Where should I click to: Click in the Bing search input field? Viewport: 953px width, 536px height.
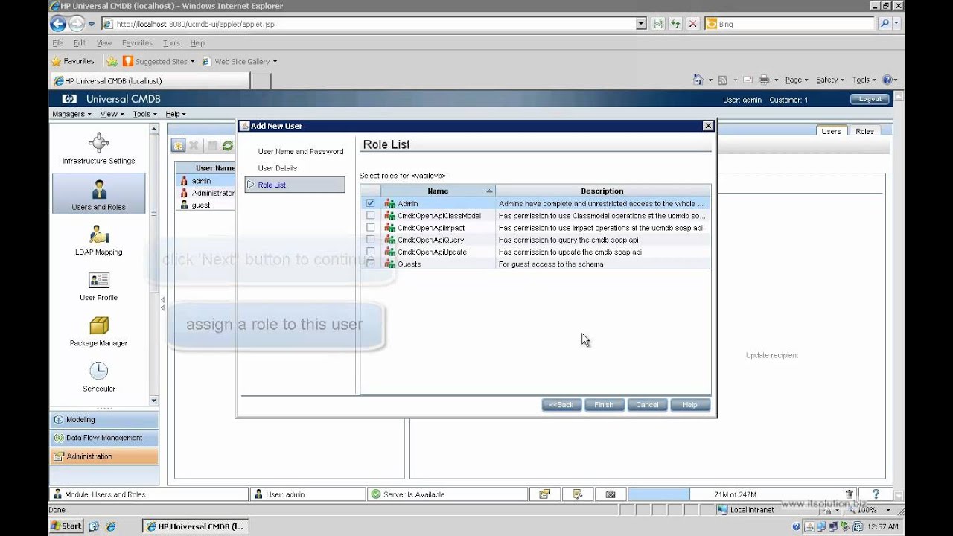point(796,24)
